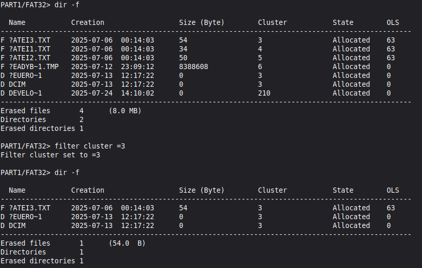Click ?EUERO~1 in the filtered listing
The image size is (422, 268).
click(x=25, y=217)
